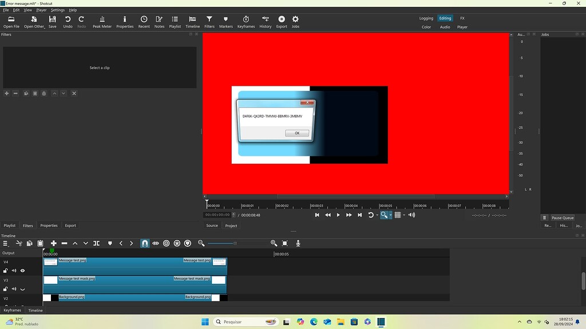Hide video track V4 with the eye toggle
The image size is (586, 329).
[x=22, y=271]
